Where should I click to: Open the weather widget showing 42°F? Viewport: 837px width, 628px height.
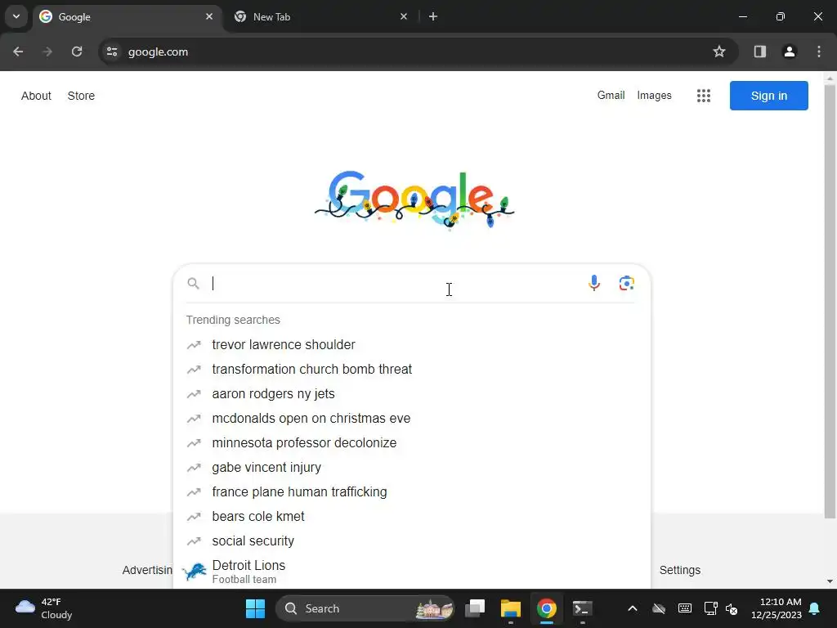tap(44, 608)
